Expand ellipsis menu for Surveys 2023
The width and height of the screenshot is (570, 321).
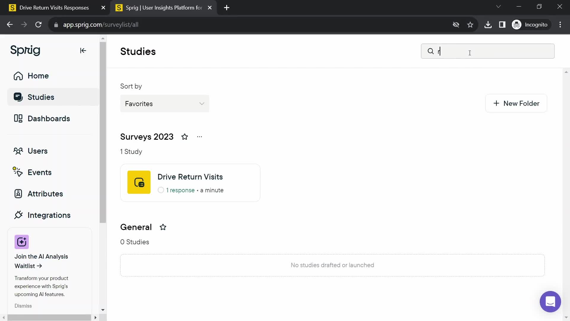[200, 136]
